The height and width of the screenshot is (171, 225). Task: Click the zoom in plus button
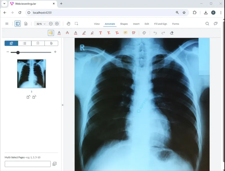[x=57, y=24]
